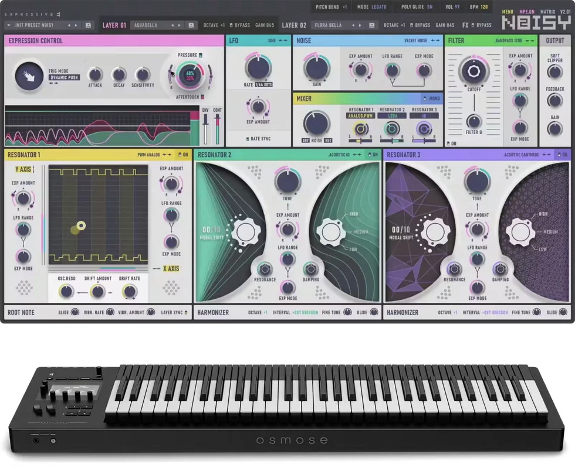This screenshot has height=468, width=575.
Task: Click the BPM 120 value
Action: (x=484, y=6)
